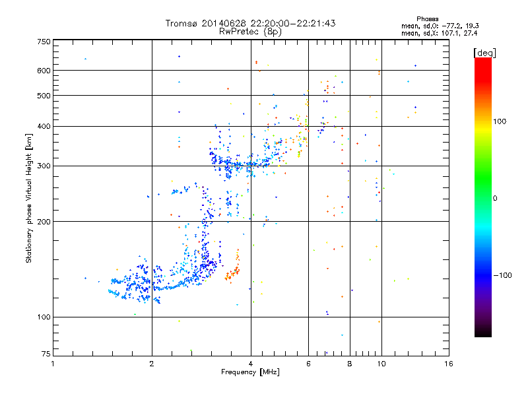Click the x-axis "2" tick label

[152, 364]
